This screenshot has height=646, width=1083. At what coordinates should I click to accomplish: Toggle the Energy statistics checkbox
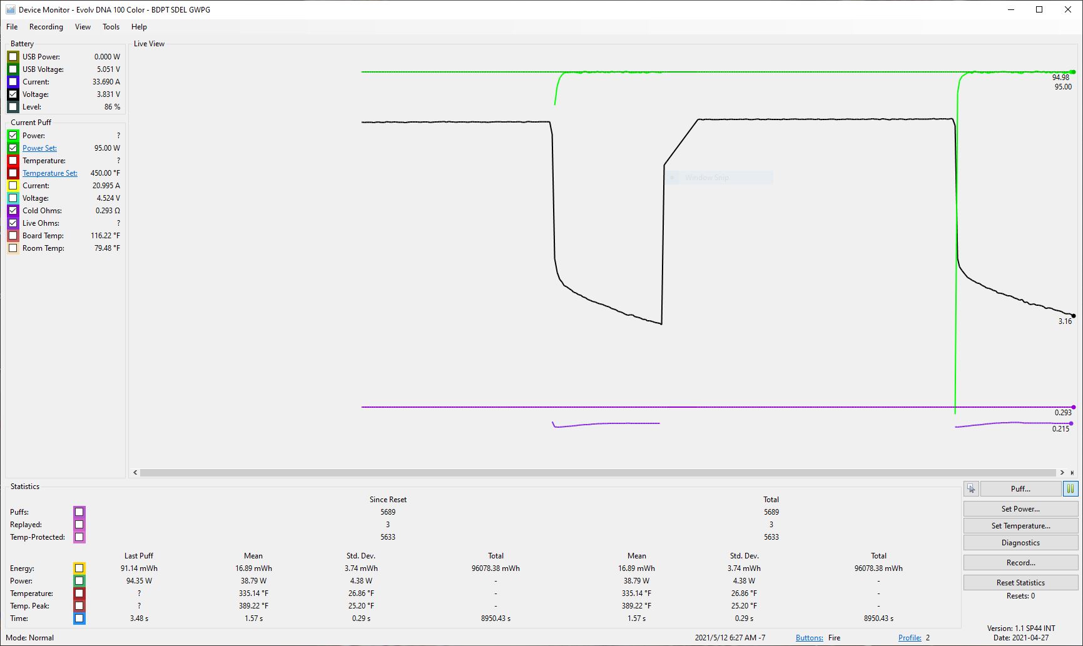[79, 568]
